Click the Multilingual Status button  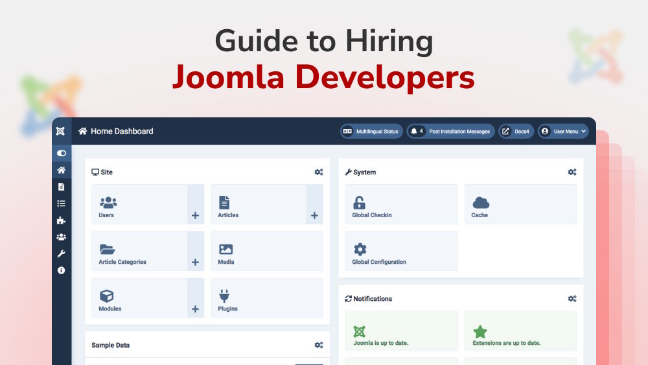(x=371, y=132)
